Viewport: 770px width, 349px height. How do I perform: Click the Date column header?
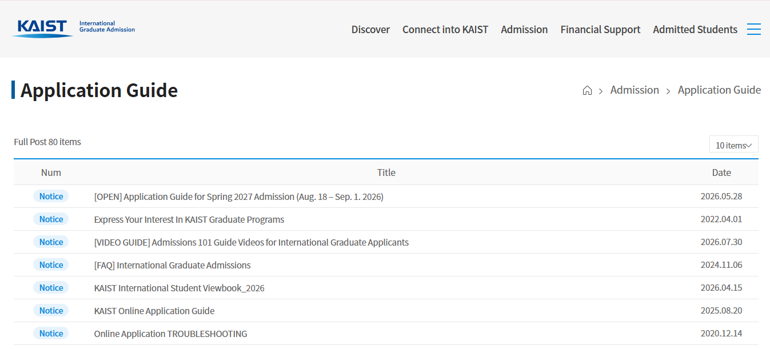(x=721, y=173)
